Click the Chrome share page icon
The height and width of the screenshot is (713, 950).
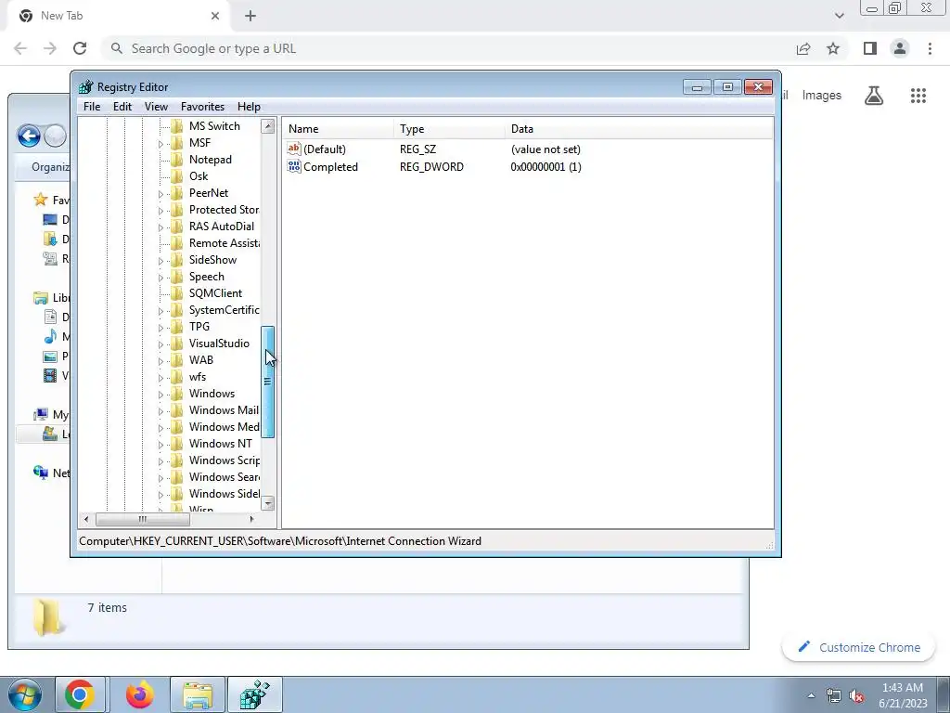(x=803, y=48)
